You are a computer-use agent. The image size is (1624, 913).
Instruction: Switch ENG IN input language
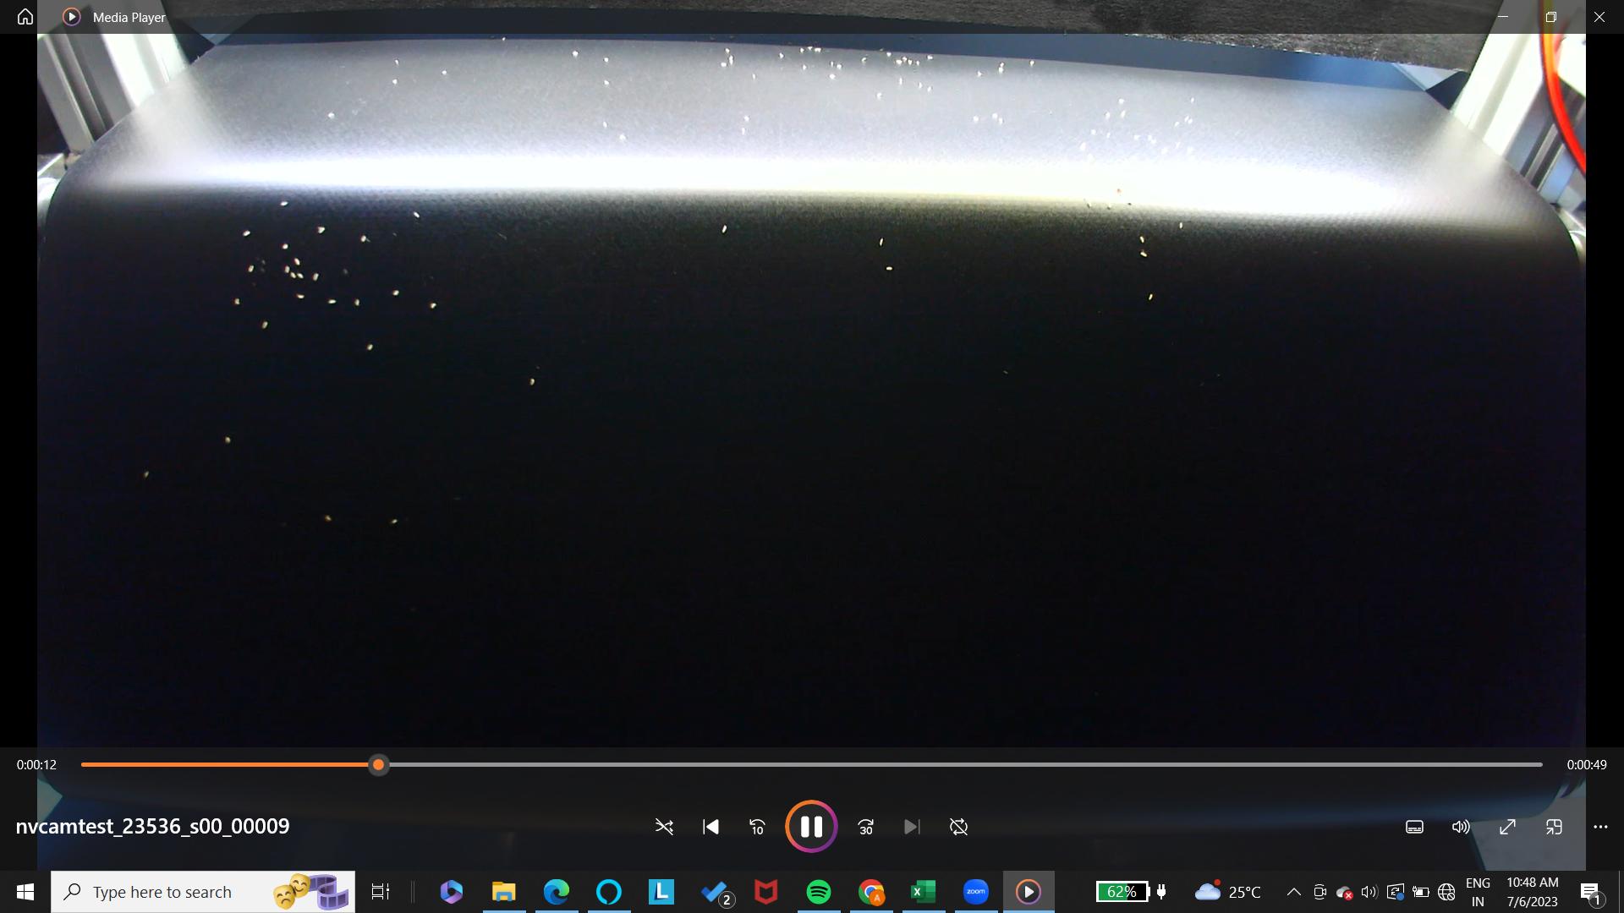pos(1478,892)
